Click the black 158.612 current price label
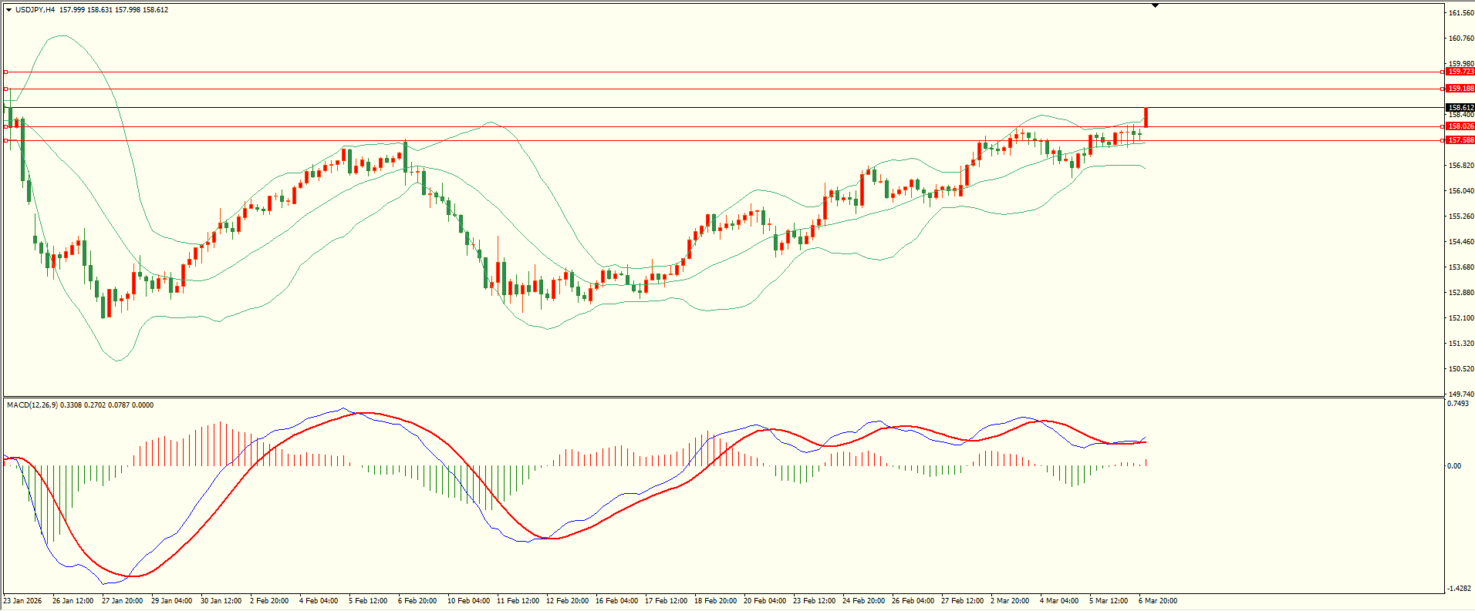The height and width of the screenshot is (611, 1475). pyautogui.click(x=1460, y=108)
